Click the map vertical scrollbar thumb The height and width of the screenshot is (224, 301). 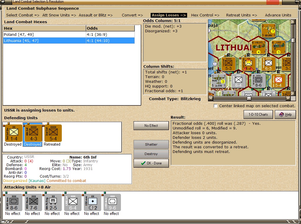point(293,40)
